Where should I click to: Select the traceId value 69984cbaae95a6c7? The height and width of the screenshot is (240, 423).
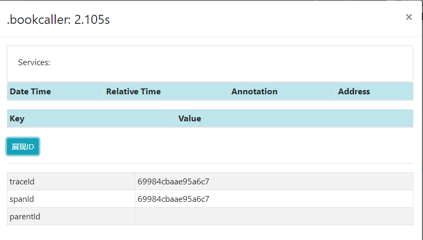173,182
